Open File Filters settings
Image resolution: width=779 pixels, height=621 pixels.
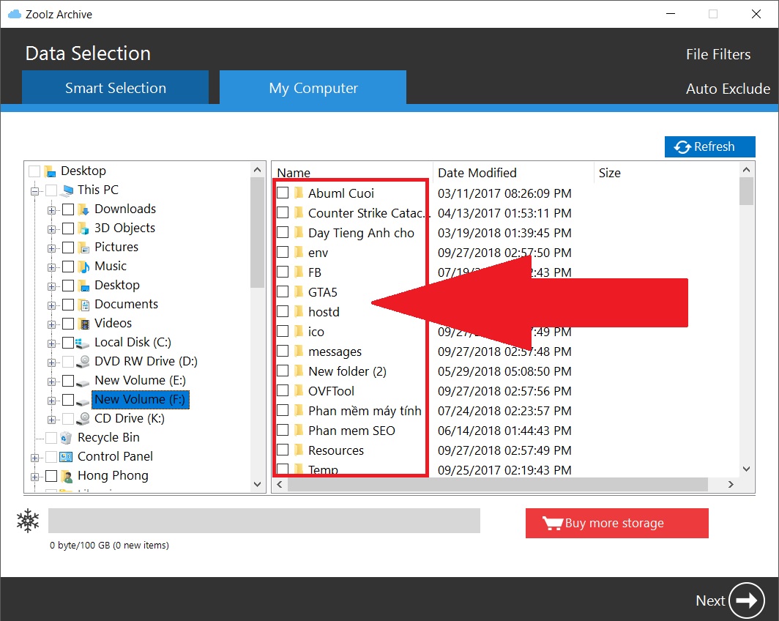717,54
